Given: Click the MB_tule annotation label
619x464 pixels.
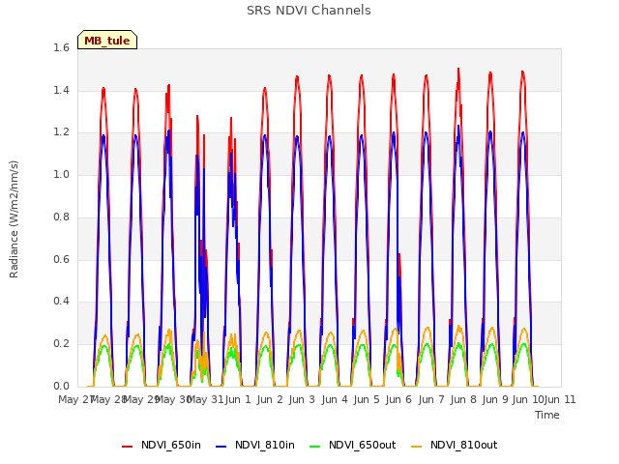Looking at the screenshot, I should click(107, 40).
